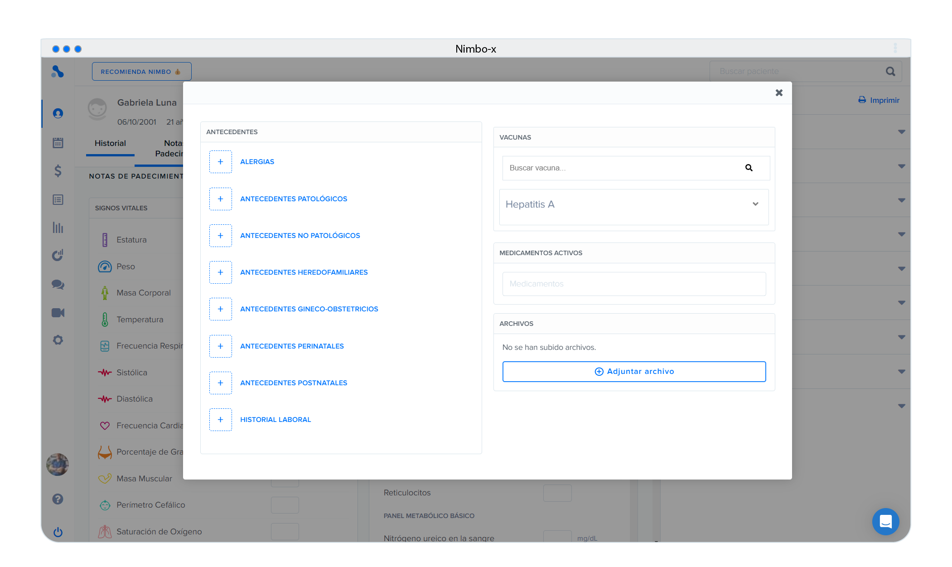Click Adjuntar archivo button
The height and width of the screenshot is (567, 952).
click(634, 372)
